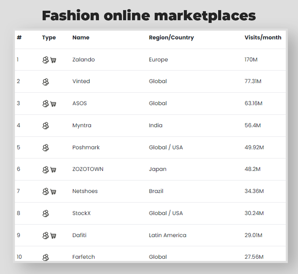Click the cart icon in the ASOS row
The height and width of the screenshot is (274, 298).
point(53,104)
